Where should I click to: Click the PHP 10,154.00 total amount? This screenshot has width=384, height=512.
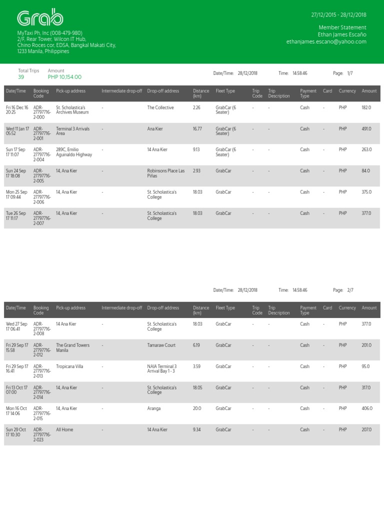64,77
